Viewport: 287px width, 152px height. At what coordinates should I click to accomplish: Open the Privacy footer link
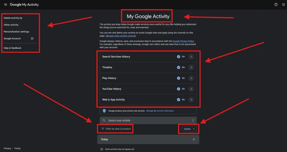point(7,148)
